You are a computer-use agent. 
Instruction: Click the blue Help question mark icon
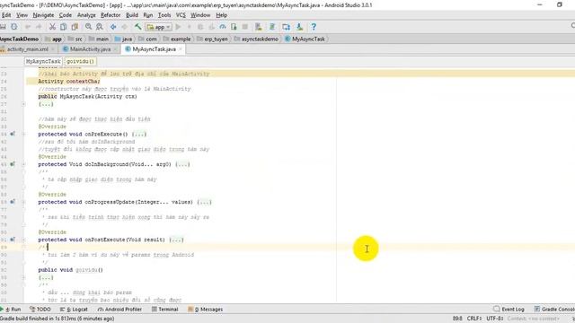coord(314,27)
